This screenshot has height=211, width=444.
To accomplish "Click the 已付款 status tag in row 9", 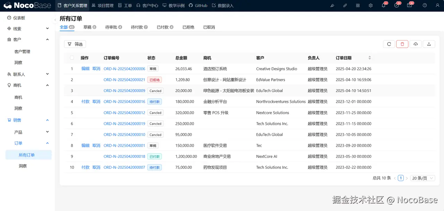I will pos(154,156).
